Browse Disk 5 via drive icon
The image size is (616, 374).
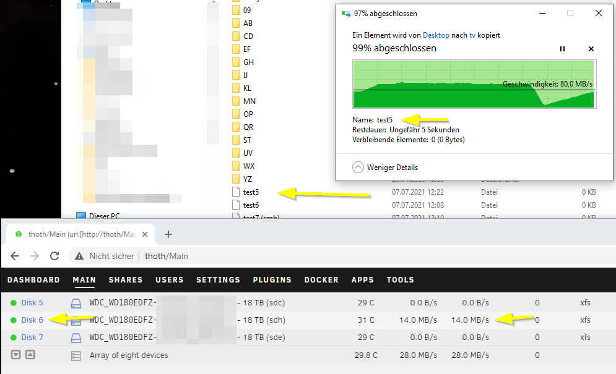pos(76,303)
